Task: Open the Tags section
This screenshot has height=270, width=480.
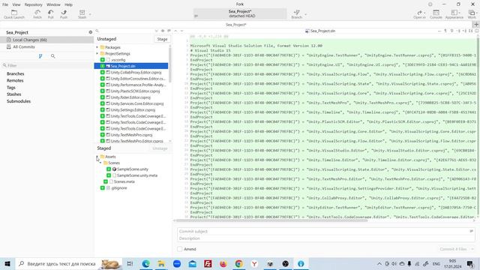Action: (x=11, y=88)
